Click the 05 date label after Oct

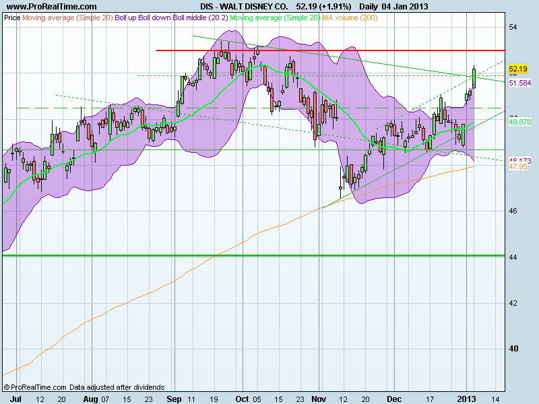(257, 399)
